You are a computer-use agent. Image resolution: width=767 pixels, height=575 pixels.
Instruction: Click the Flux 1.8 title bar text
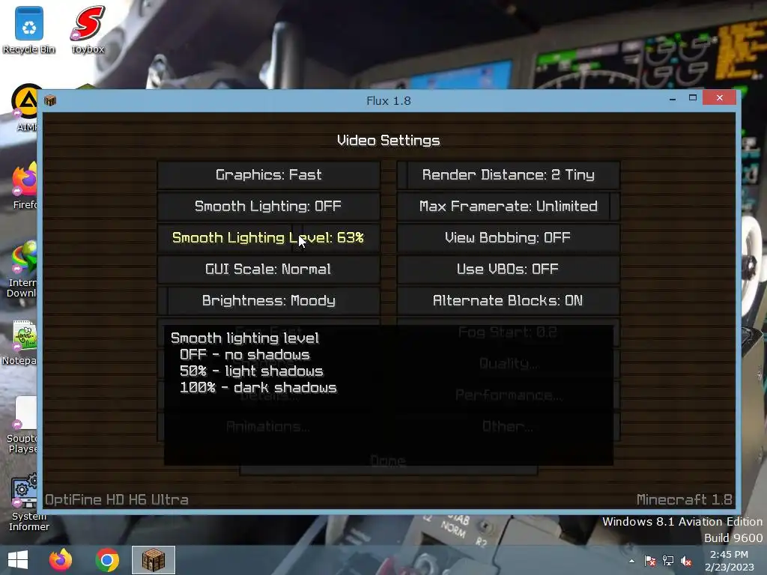pyautogui.click(x=389, y=101)
